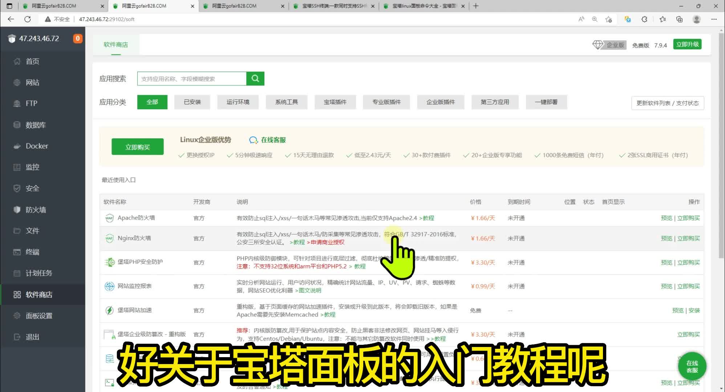Click the Nginx防火墙 WAF icon
This screenshot has width=725, height=392.
109,238
